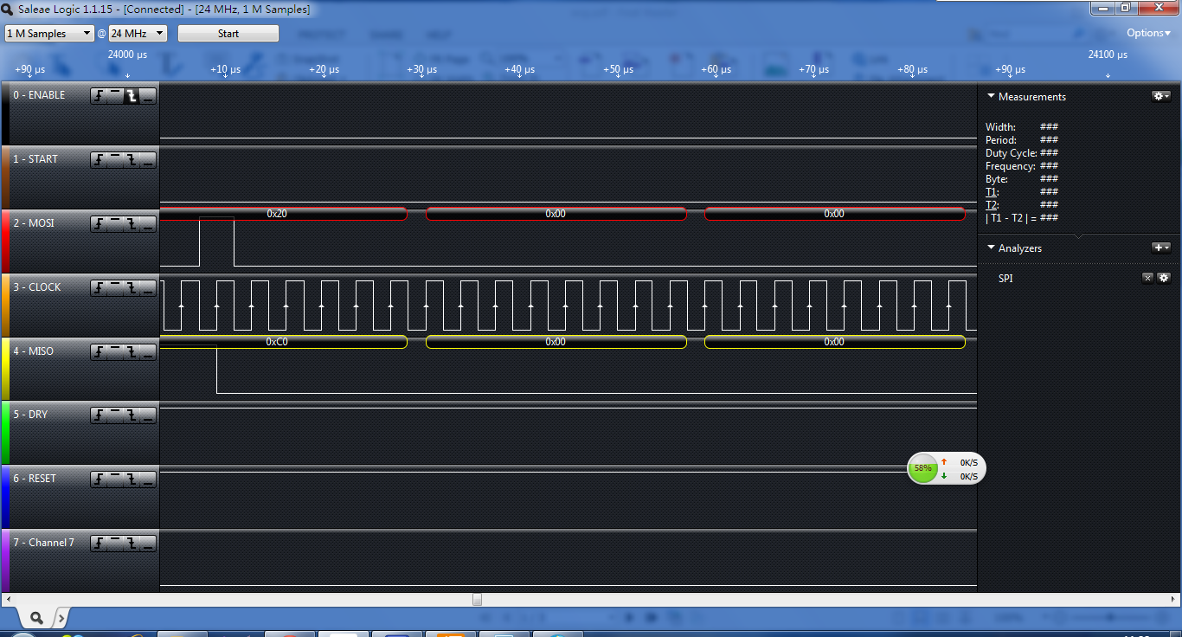
Task: Select the magnifier capture tab
Action: pyautogui.click(x=36, y=617)
